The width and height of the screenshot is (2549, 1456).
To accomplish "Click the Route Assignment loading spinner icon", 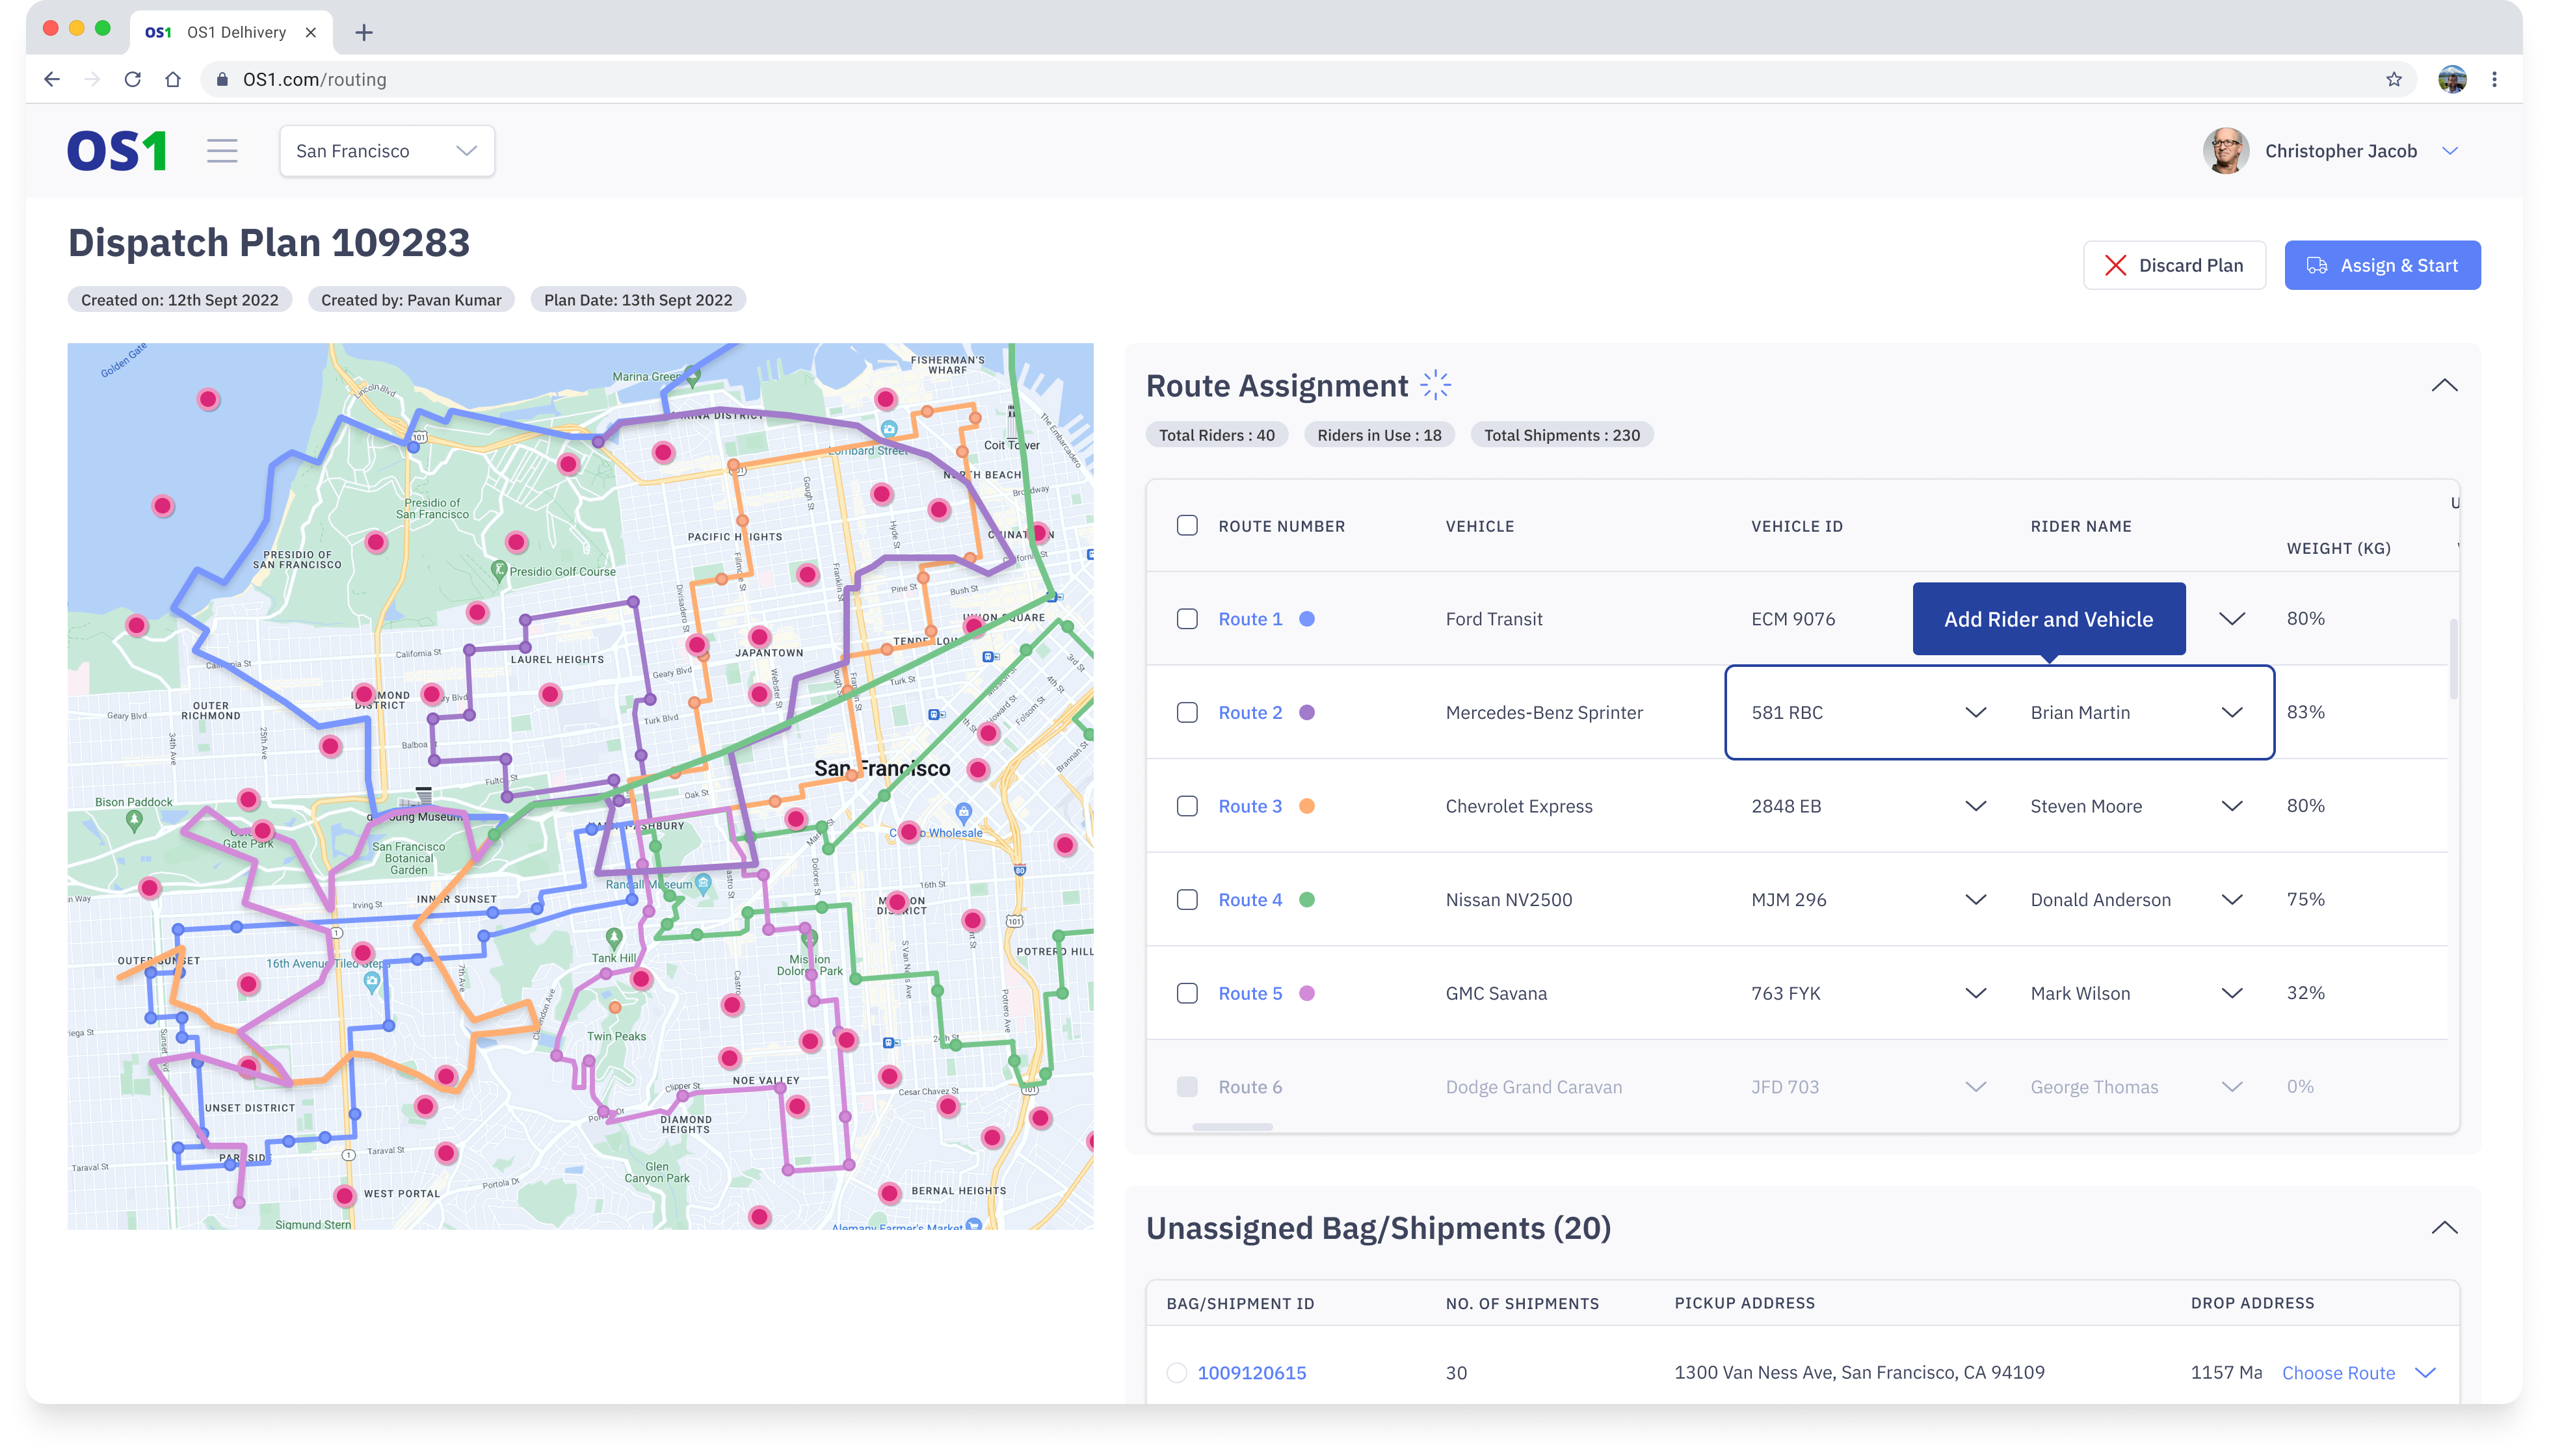I will tap(1436, 385).
